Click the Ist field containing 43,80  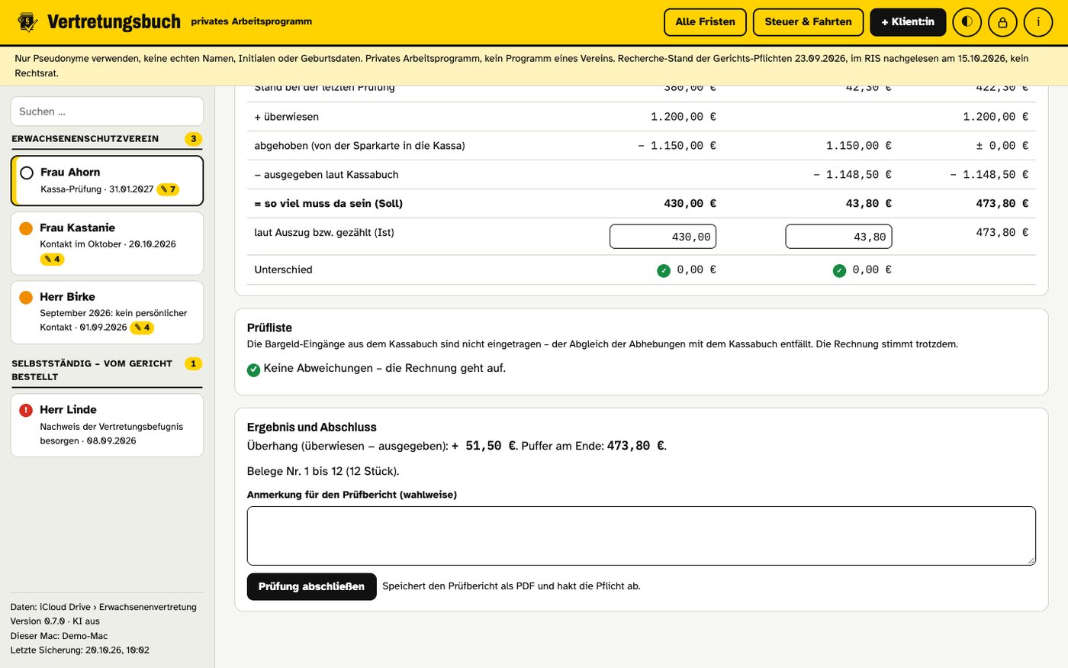[838, 237]
